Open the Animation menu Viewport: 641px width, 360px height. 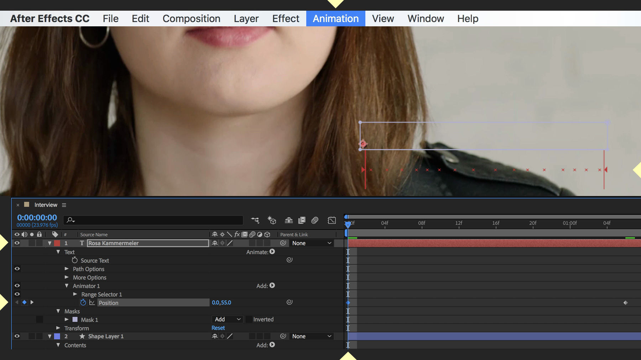coord(335,18)
